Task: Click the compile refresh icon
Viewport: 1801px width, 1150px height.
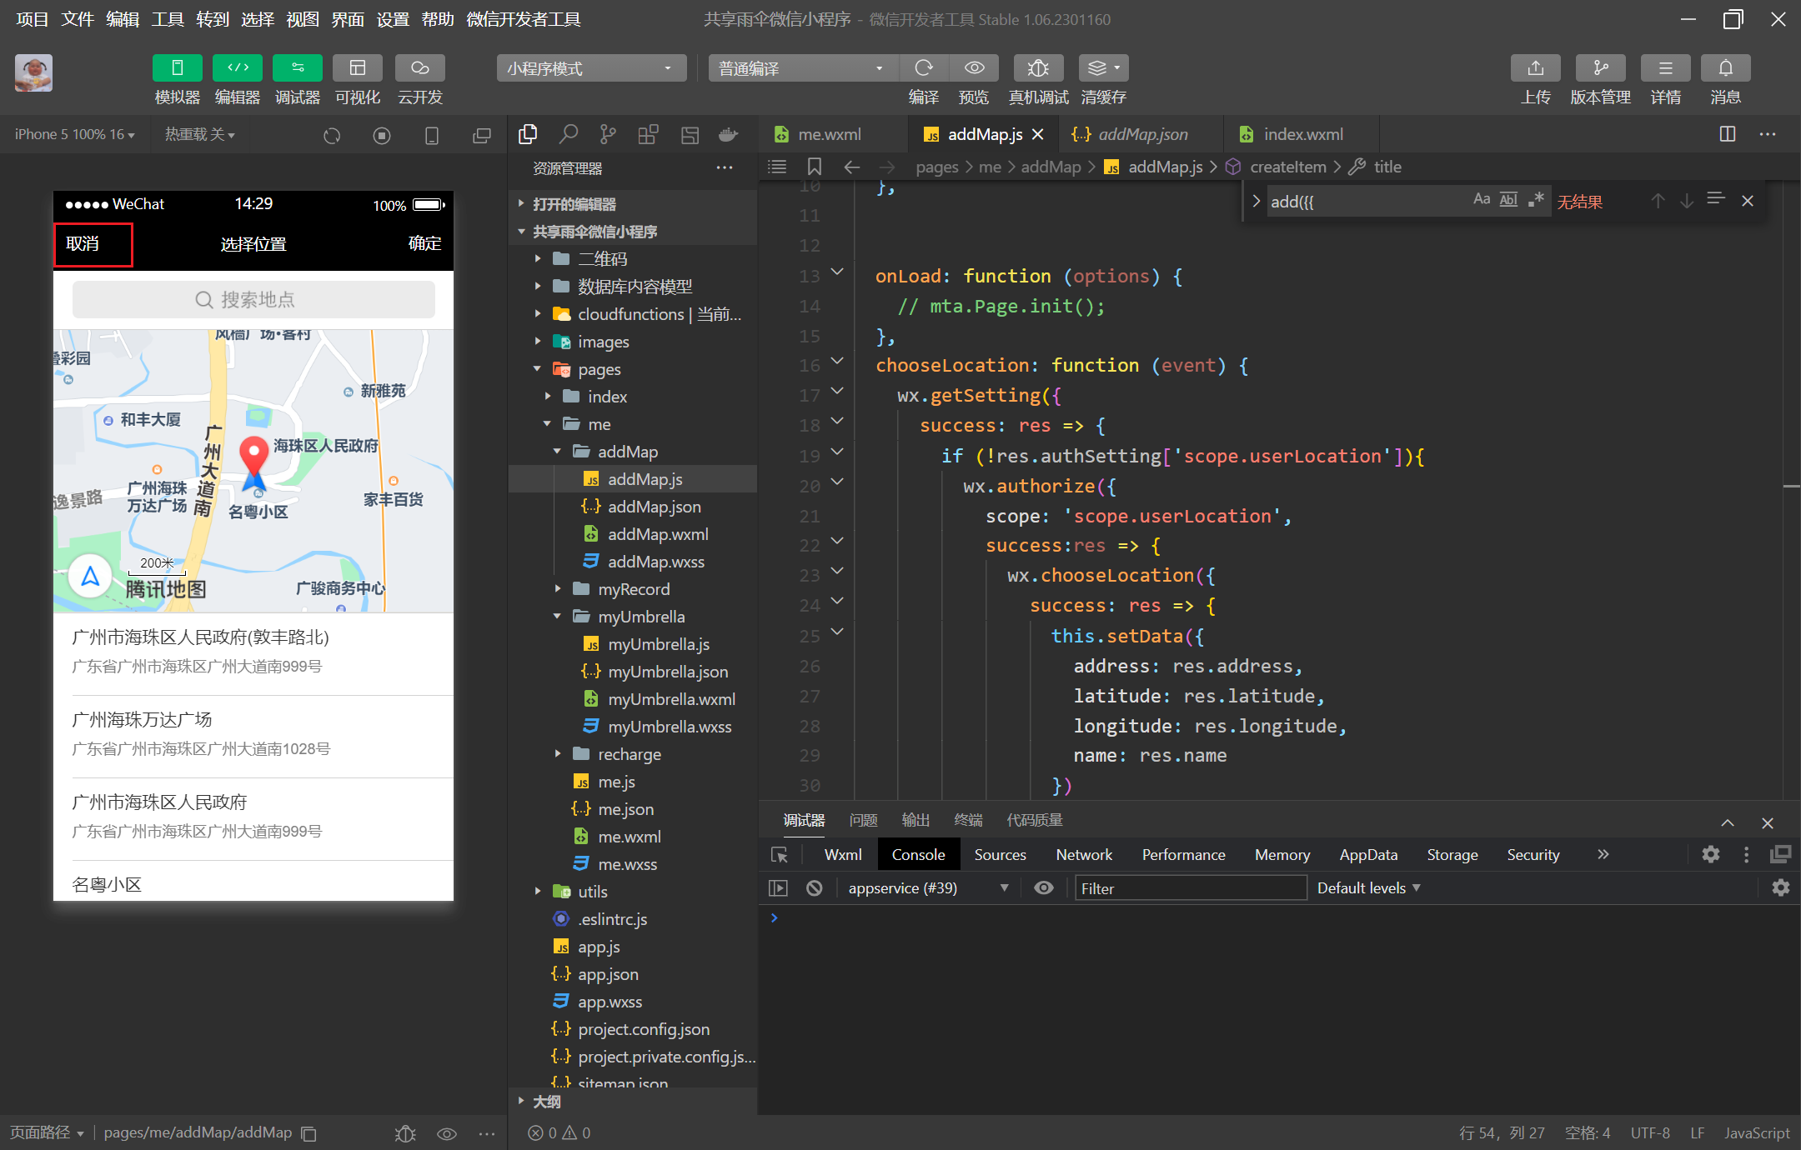Action: click(x=923, y=68)
